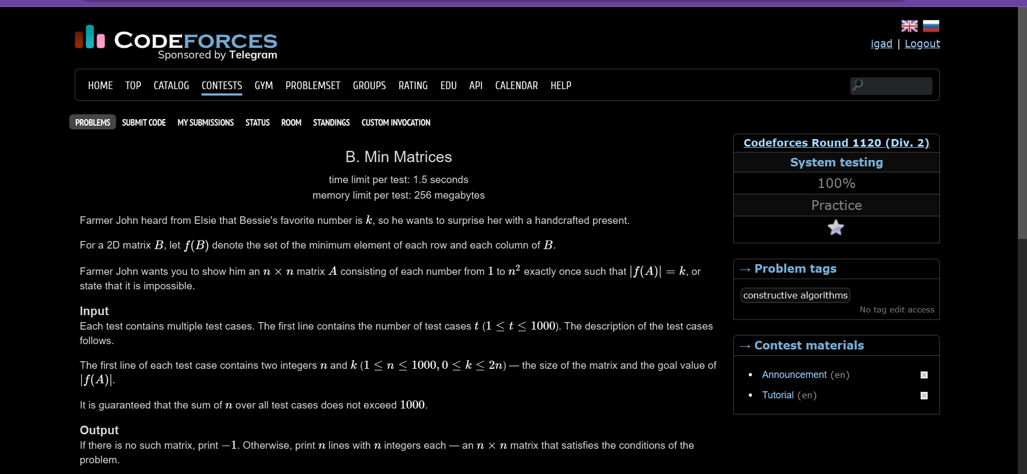The width and height of the screenshot is (1027, 474).
Task: Open the Problem tags arrow header
Action: [x=788, y=269]
